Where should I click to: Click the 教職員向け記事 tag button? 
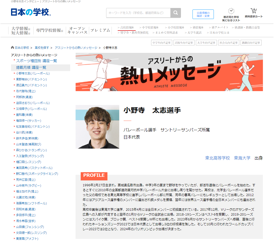pos(251,43)
